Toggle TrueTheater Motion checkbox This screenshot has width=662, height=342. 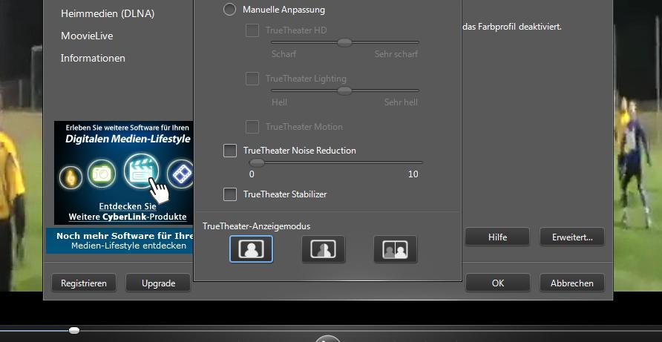pos(252,127)
